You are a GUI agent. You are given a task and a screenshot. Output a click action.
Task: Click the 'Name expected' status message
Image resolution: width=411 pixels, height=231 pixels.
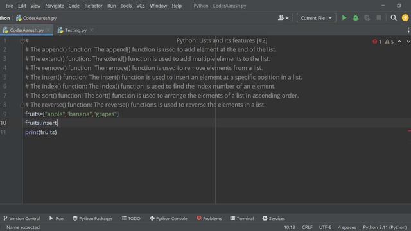point(23,227)
